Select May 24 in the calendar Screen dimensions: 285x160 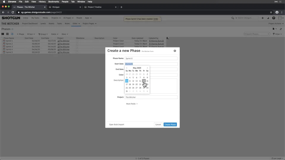tap(127, 88)
